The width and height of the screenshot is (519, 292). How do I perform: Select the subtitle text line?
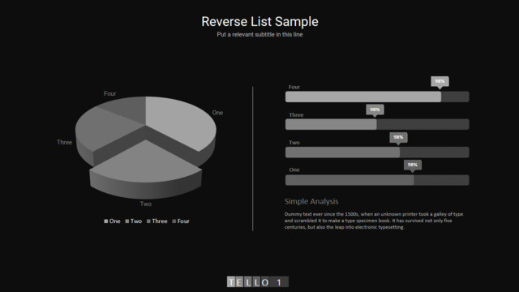[x=259, y=34]
